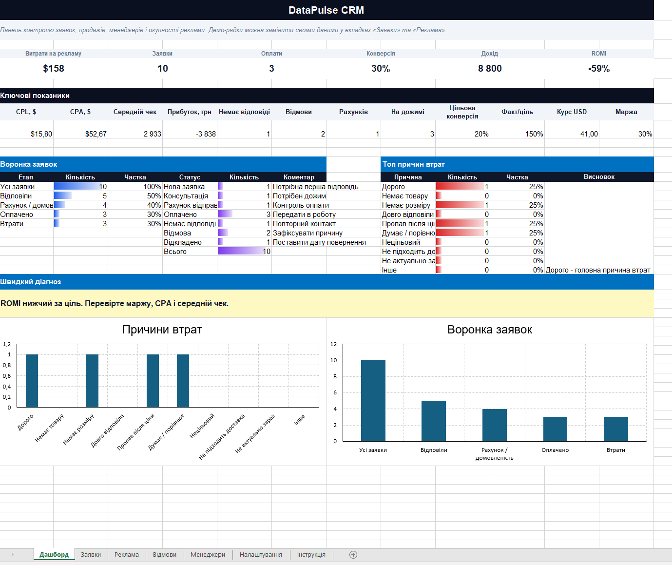Viewport: 672px width, 565px height.
Task: Select the 'Поставити дату повернення' comment cell
Action: click(319, 242)
